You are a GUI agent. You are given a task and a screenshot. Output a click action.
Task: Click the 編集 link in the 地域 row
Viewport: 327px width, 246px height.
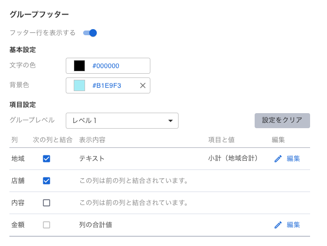click(293, 159)
